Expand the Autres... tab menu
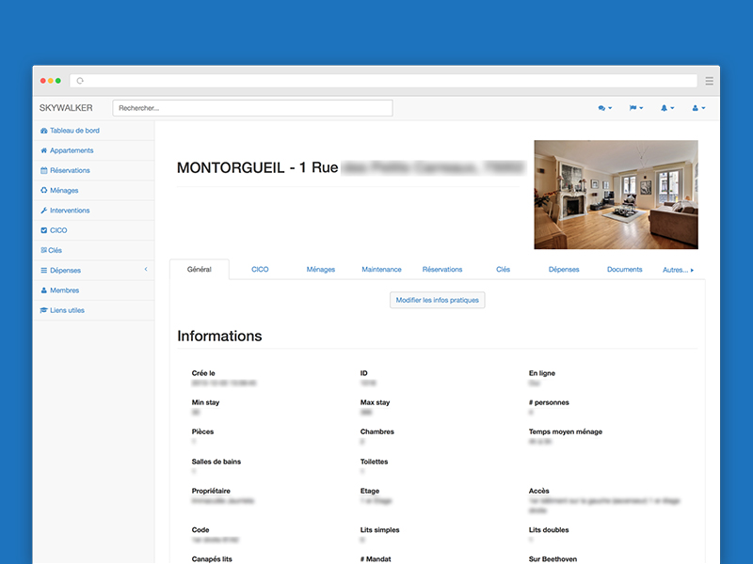Image resolution: width=753 pixels, height=564 pixels. click(x=678, y=270)
